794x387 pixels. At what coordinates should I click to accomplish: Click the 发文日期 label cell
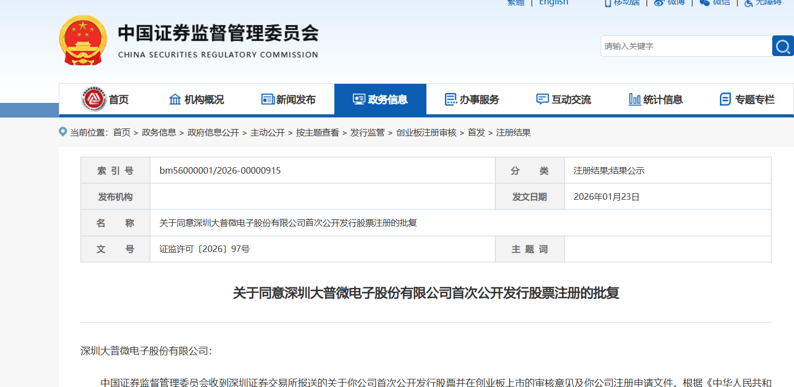coord(530,196)
